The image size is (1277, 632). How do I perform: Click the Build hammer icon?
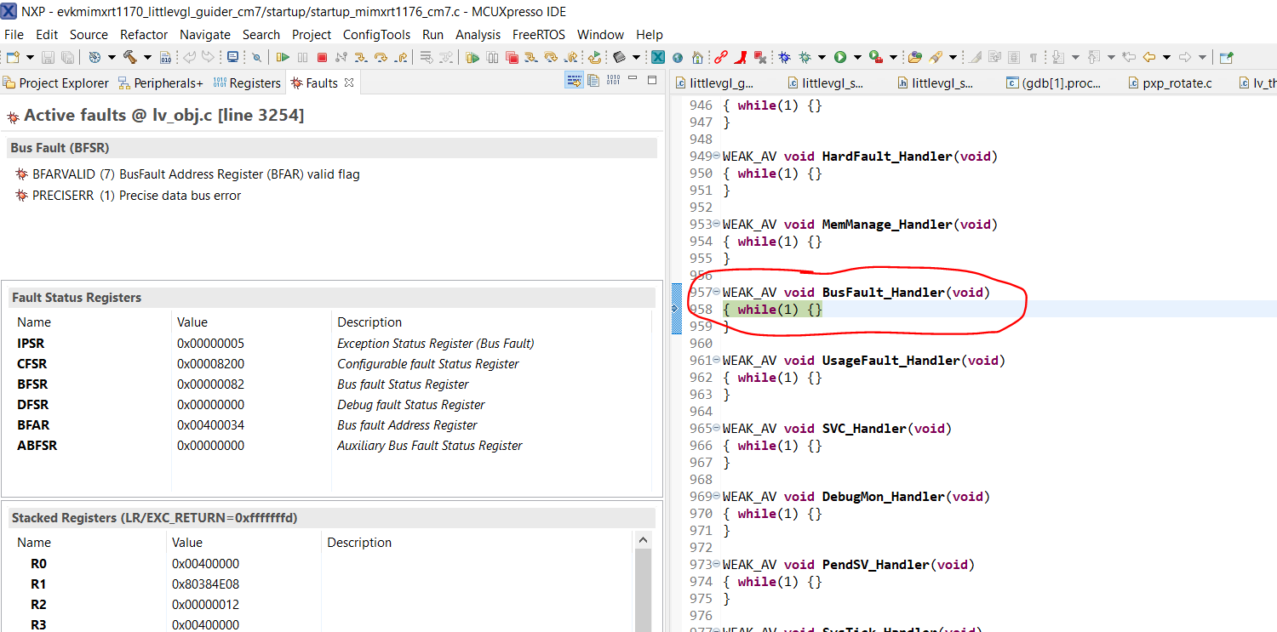(129, 57)
